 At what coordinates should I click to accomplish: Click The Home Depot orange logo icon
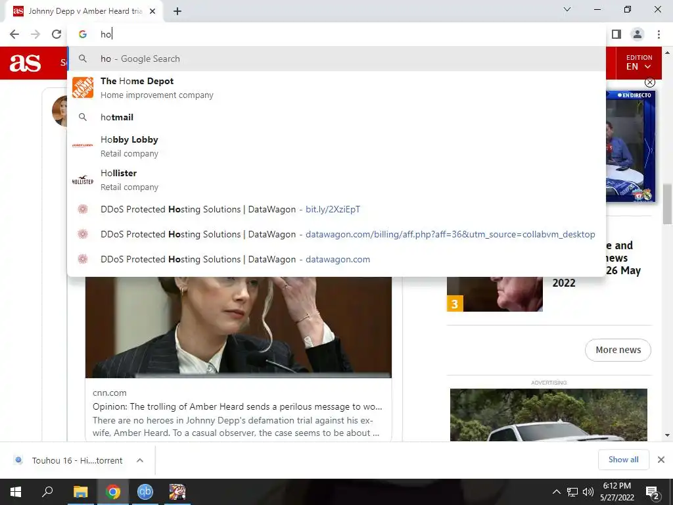83,87
